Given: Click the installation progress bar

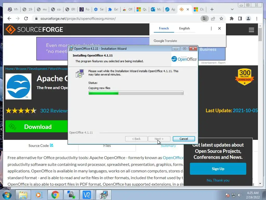Looking at the screenshot, I should coord(136,93).
